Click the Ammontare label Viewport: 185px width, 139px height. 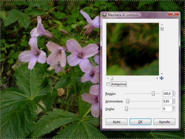pos(114,101)
